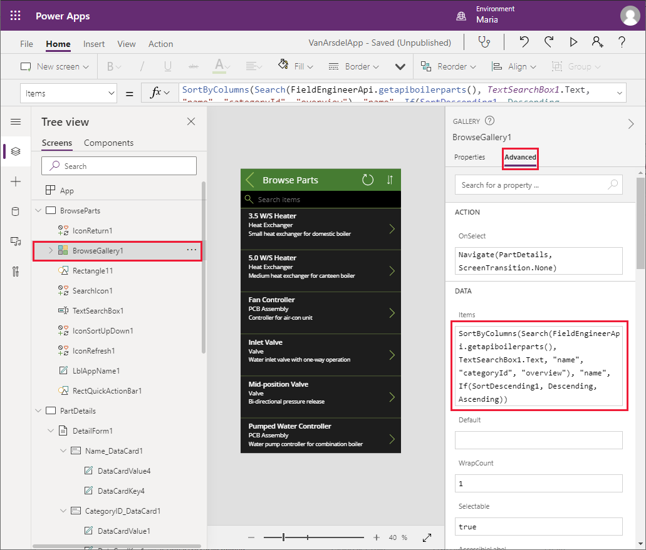Toggle strikethrough formatting
This screenshot has width=646, height=550.
click(x=193, y=66)
